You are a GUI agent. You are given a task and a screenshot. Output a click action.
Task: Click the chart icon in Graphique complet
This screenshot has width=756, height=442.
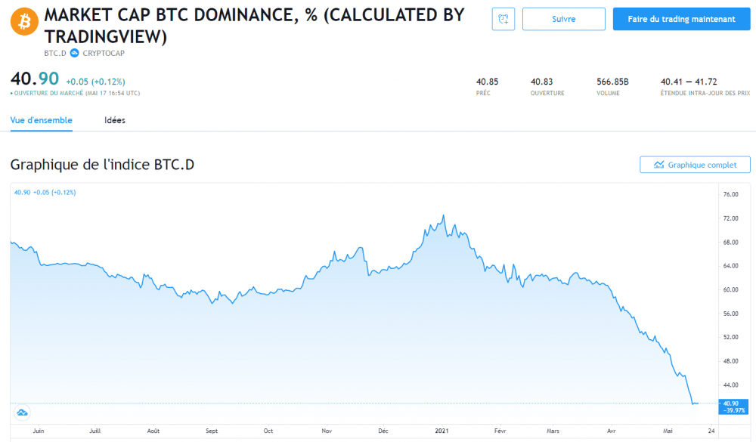point(658,165)
